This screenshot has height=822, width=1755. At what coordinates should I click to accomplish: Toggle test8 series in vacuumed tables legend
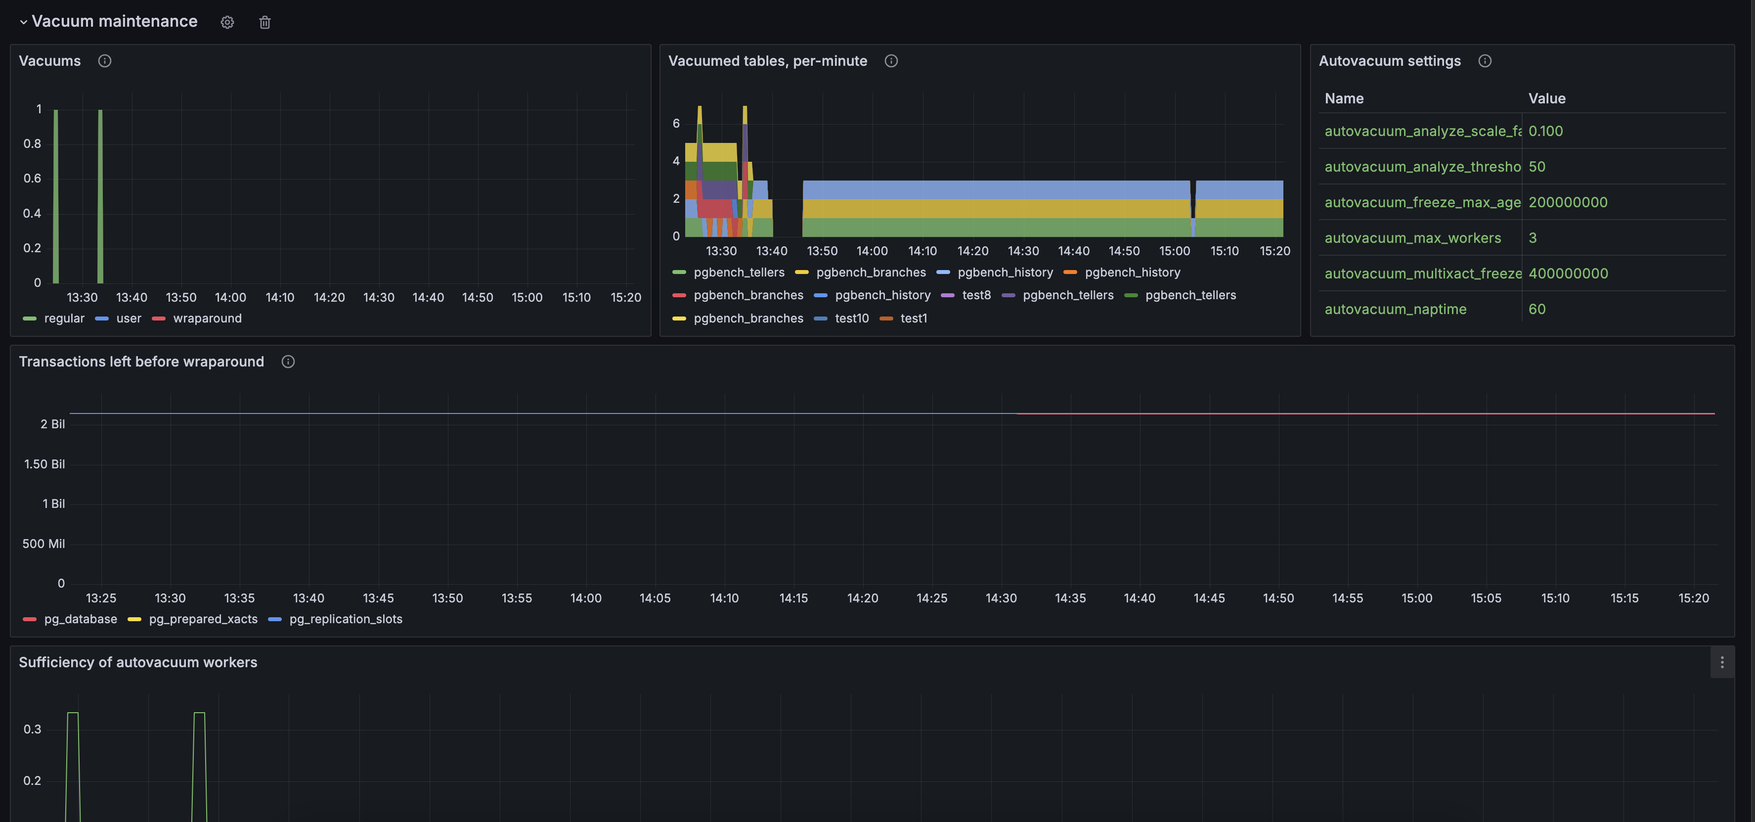coord(975,295)
